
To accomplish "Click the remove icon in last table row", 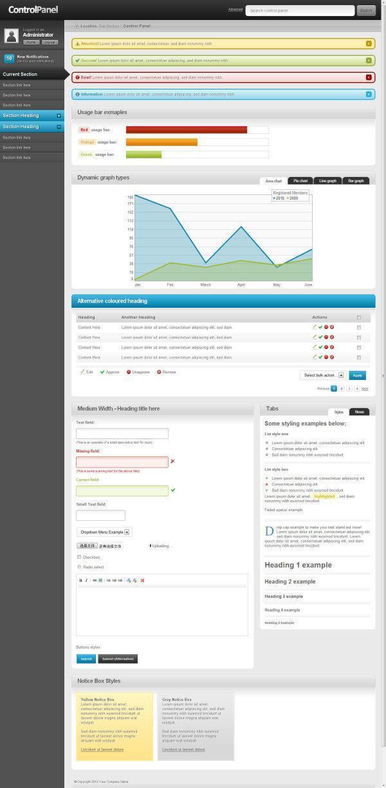I will [x=332, y=357].
